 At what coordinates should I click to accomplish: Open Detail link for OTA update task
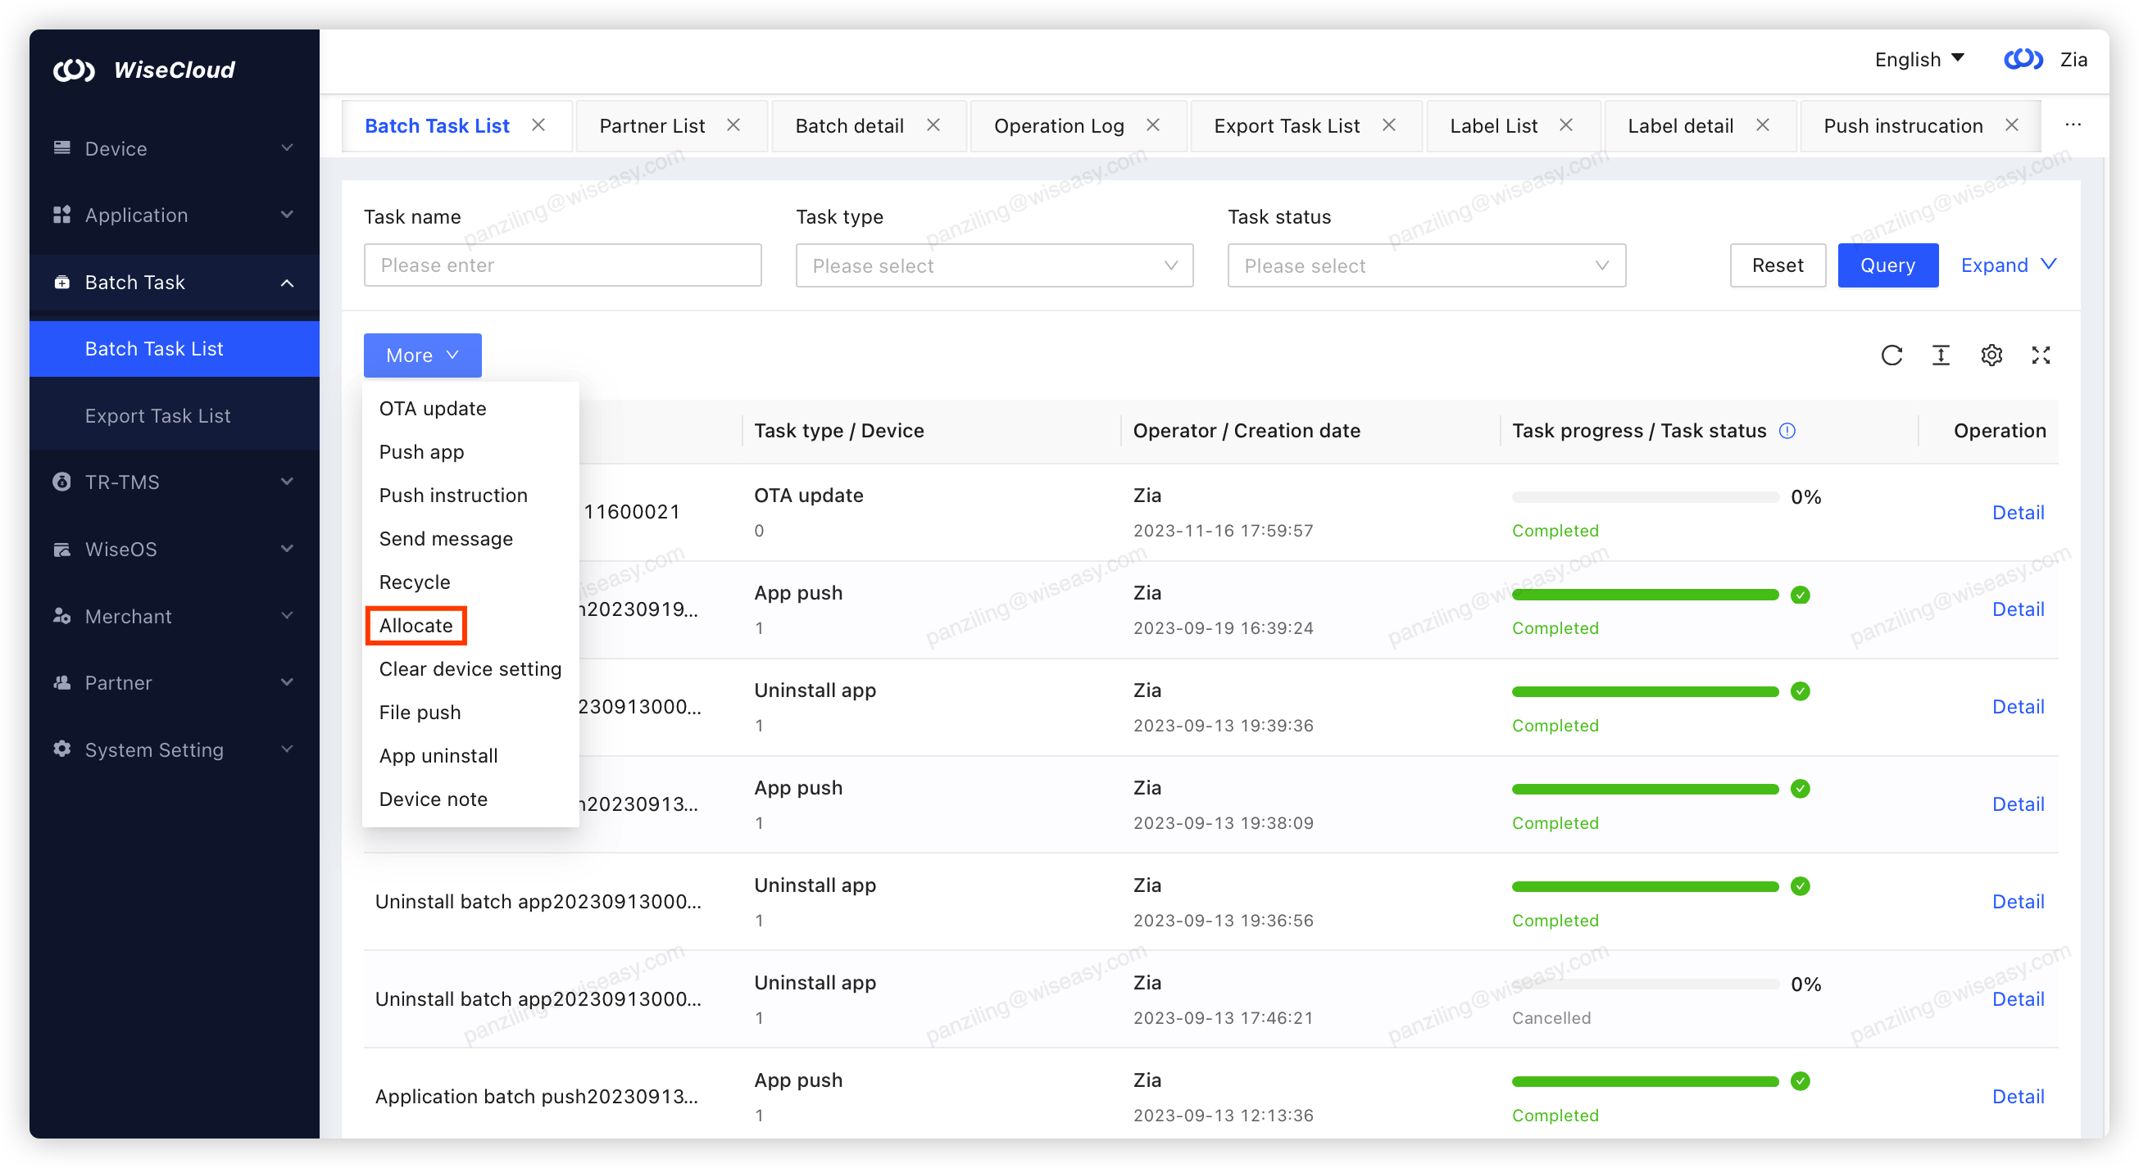pos(2018,512)
